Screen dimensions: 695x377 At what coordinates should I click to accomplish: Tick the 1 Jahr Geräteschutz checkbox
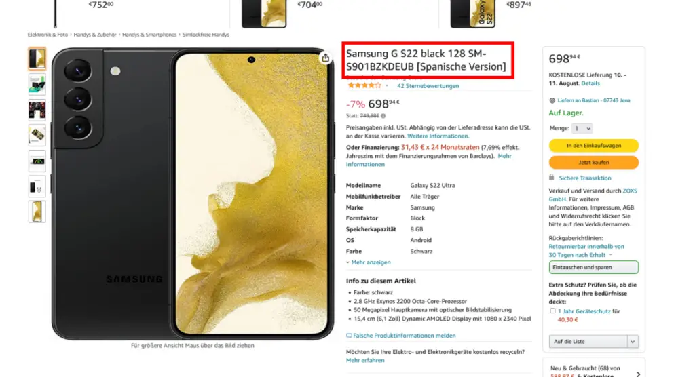coord(552,311)
